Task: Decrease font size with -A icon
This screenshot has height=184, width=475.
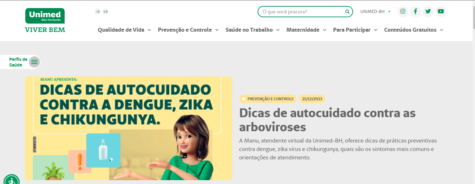Action: tap(98, 12)
